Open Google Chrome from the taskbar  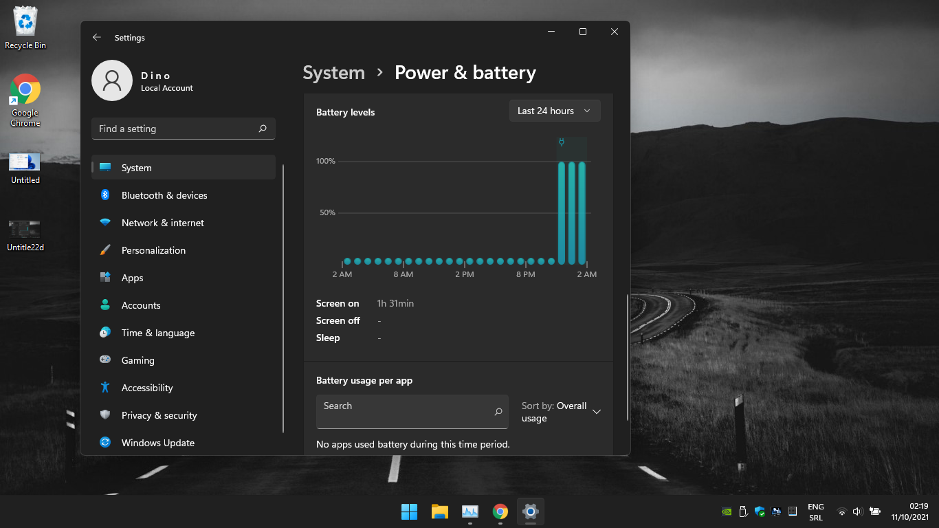(500, 511)
